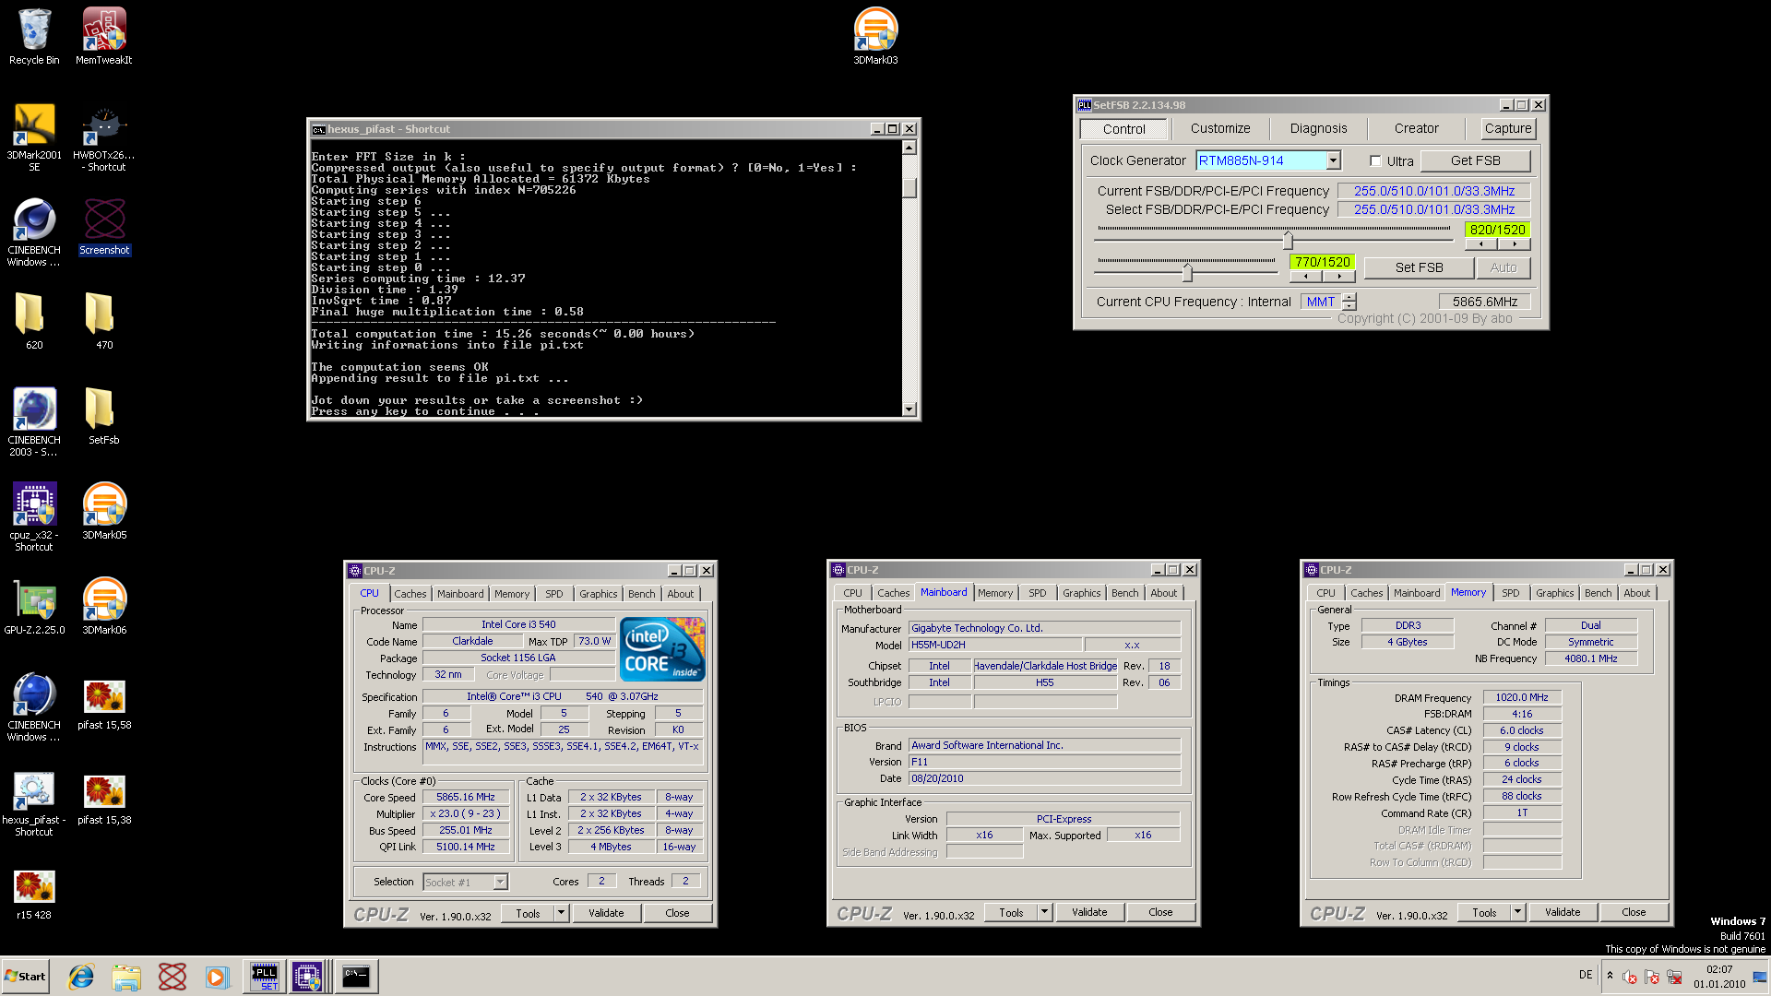Click the Start button
1771x996 pixels.
point(26,977)
